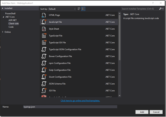This screenshot has width=166, height=117.
Task: Click the template list scroll down arrow
Action: [x=119, y=96]
